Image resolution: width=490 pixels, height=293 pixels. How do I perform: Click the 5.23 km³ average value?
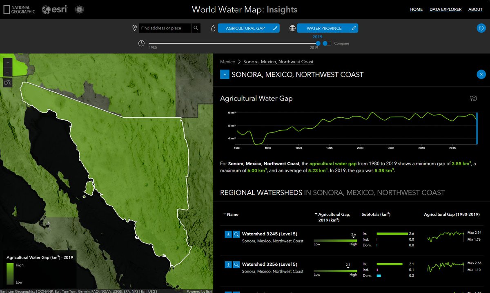tap(317, 170)
